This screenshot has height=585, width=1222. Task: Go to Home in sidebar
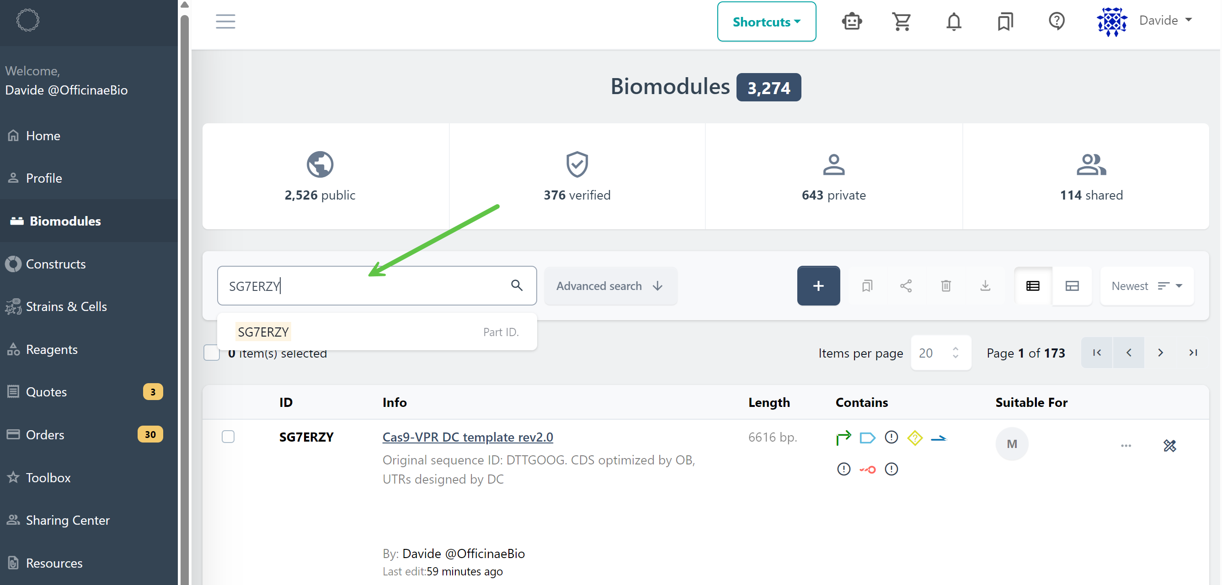pos(89,136)
